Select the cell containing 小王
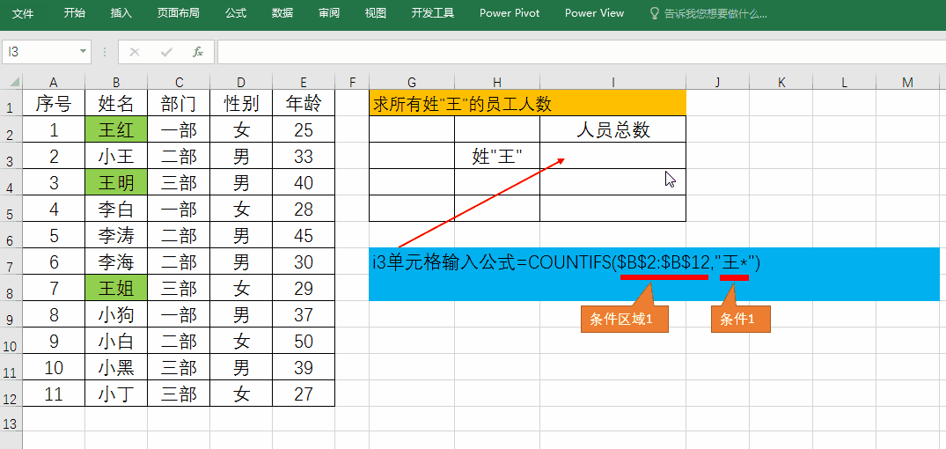The height and width of the screenshot is (449, 946). coord(116,157)
